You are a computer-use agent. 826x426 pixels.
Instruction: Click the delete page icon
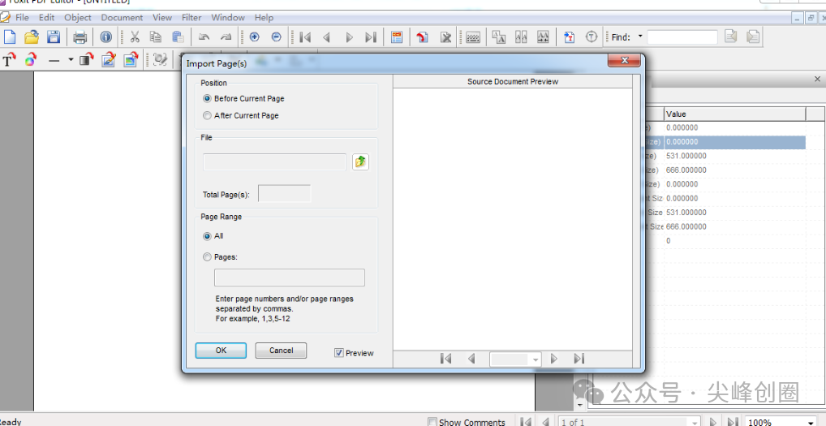coord(445,37)
